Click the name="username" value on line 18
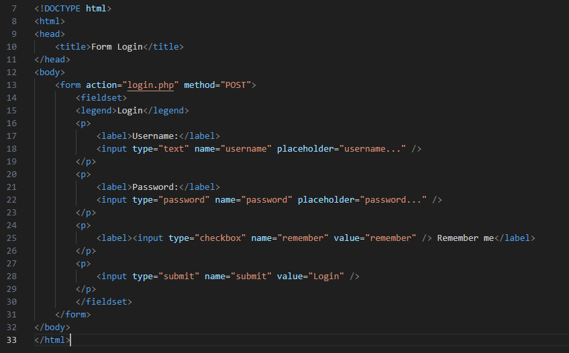The width and height of the screenshot is (569, 353). pyautogui.click(x=246, y=149)
